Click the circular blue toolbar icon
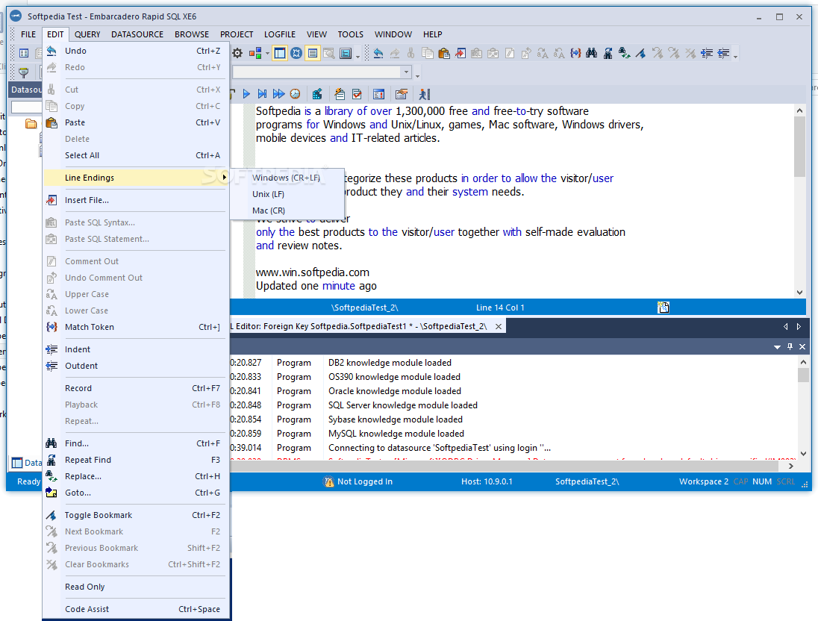Screen dimensions: 818x621 296,53
